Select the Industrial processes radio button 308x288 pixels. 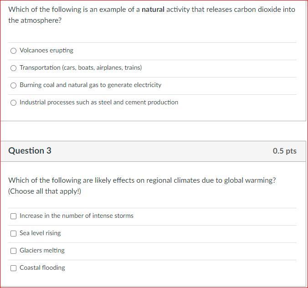[x=14, y=103]
